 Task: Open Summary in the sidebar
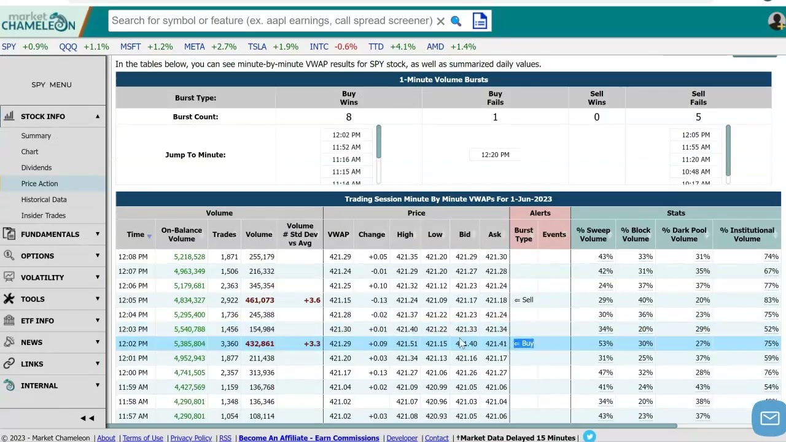coord(36,136)
